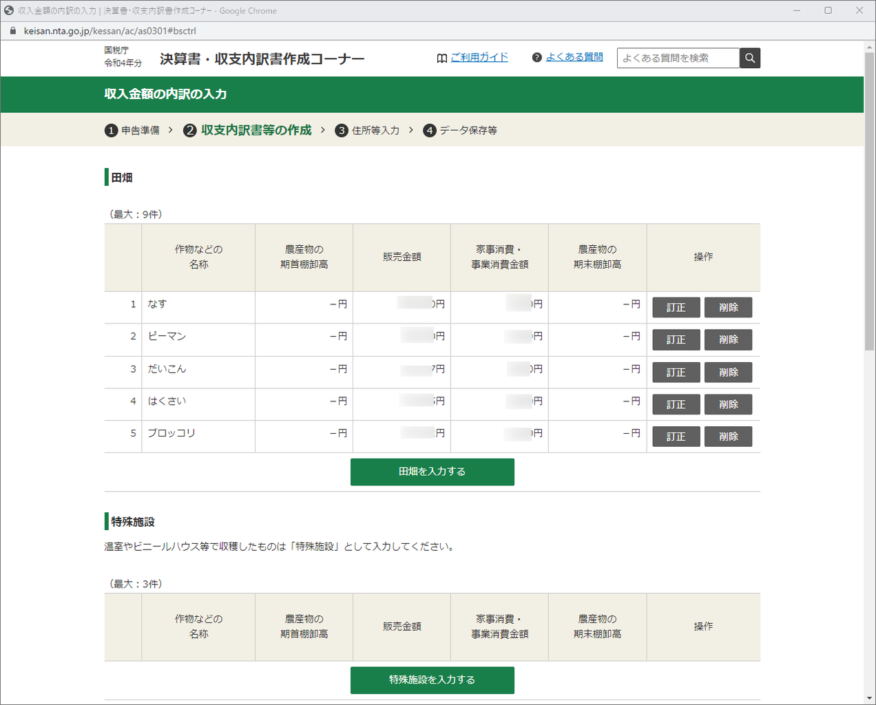Click 削除 for the ブロッコリ row
This screenshot has width=876, height=705.
pyautogui.click(x=728, y=436)
